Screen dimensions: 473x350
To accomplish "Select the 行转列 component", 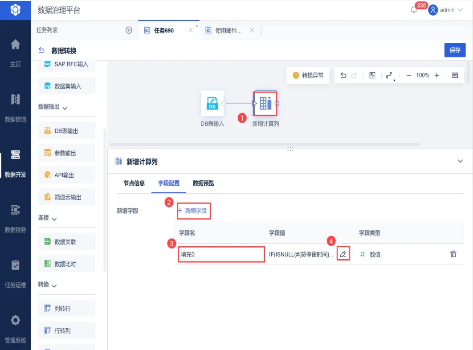I will click(x=67, y=330).
